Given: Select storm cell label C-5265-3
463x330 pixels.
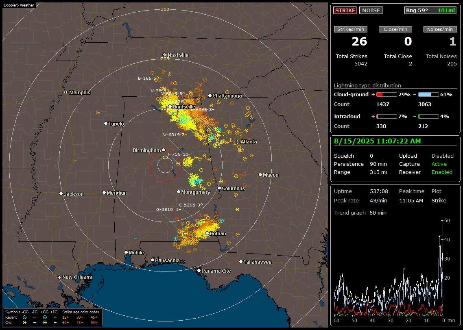Looking at the screenshot, I should coord(189,205).
